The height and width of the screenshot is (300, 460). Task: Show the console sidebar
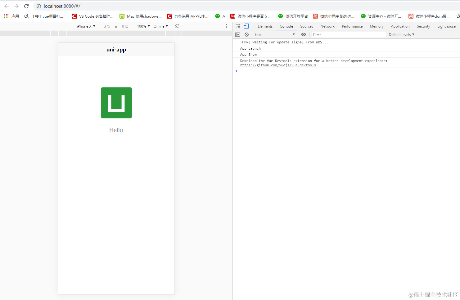click(238, 35)
